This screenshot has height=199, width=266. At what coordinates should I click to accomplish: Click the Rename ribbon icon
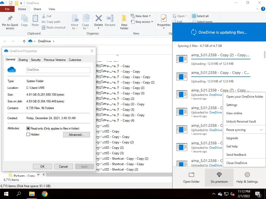point(110,21)
